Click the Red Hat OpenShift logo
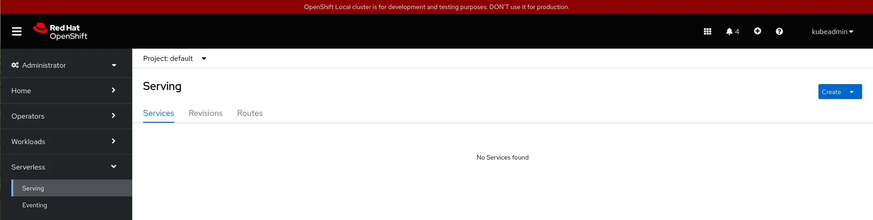Image resolution: width=873 pixels, height=220 pixels. 60,31
